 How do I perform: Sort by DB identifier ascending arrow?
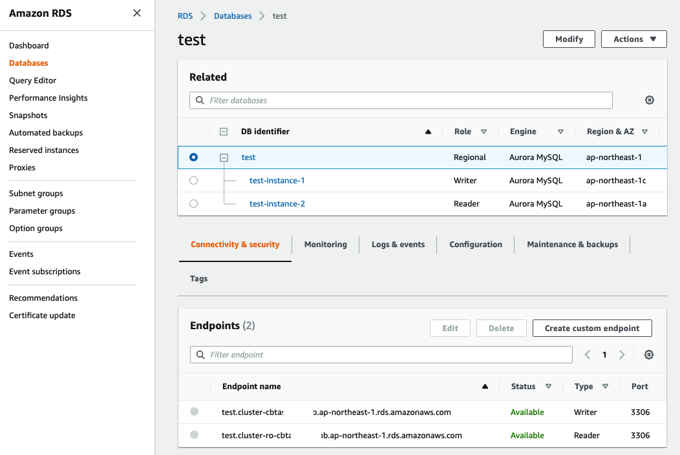coord(428,132)
